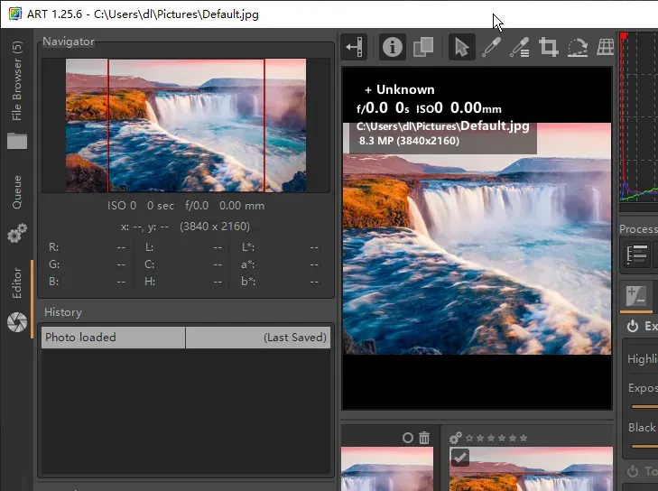Screen dimensions: 658x491
Task: Toggle the checkmark on the second thumbnail
Action: (x=459, y=457)
